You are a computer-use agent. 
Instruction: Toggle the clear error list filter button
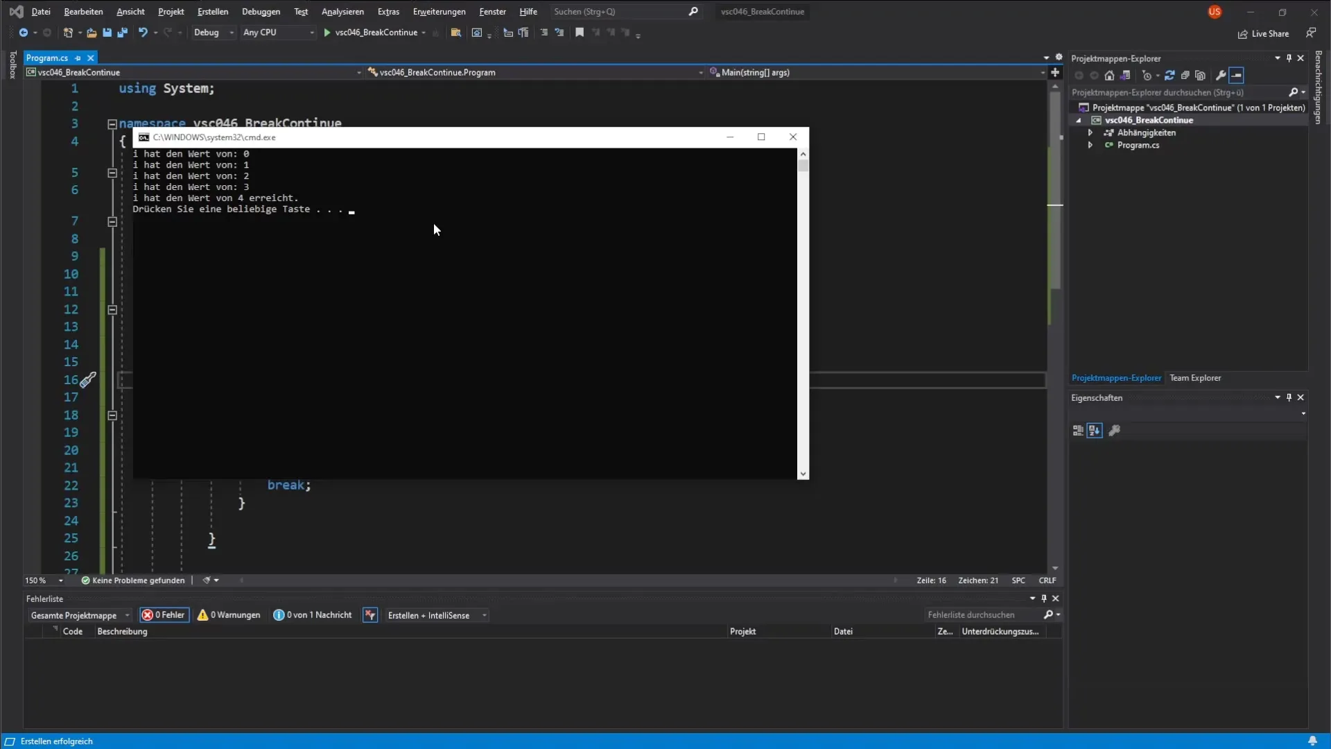click(370, 615)
